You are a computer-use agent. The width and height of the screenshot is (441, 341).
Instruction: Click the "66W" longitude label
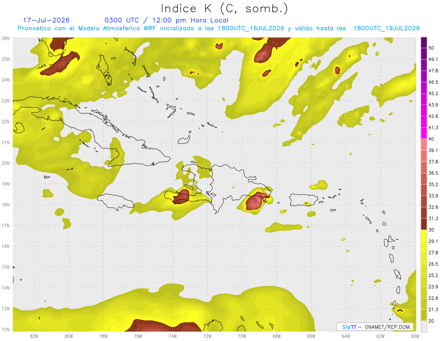pyautogui.click(x=311, y=336)
